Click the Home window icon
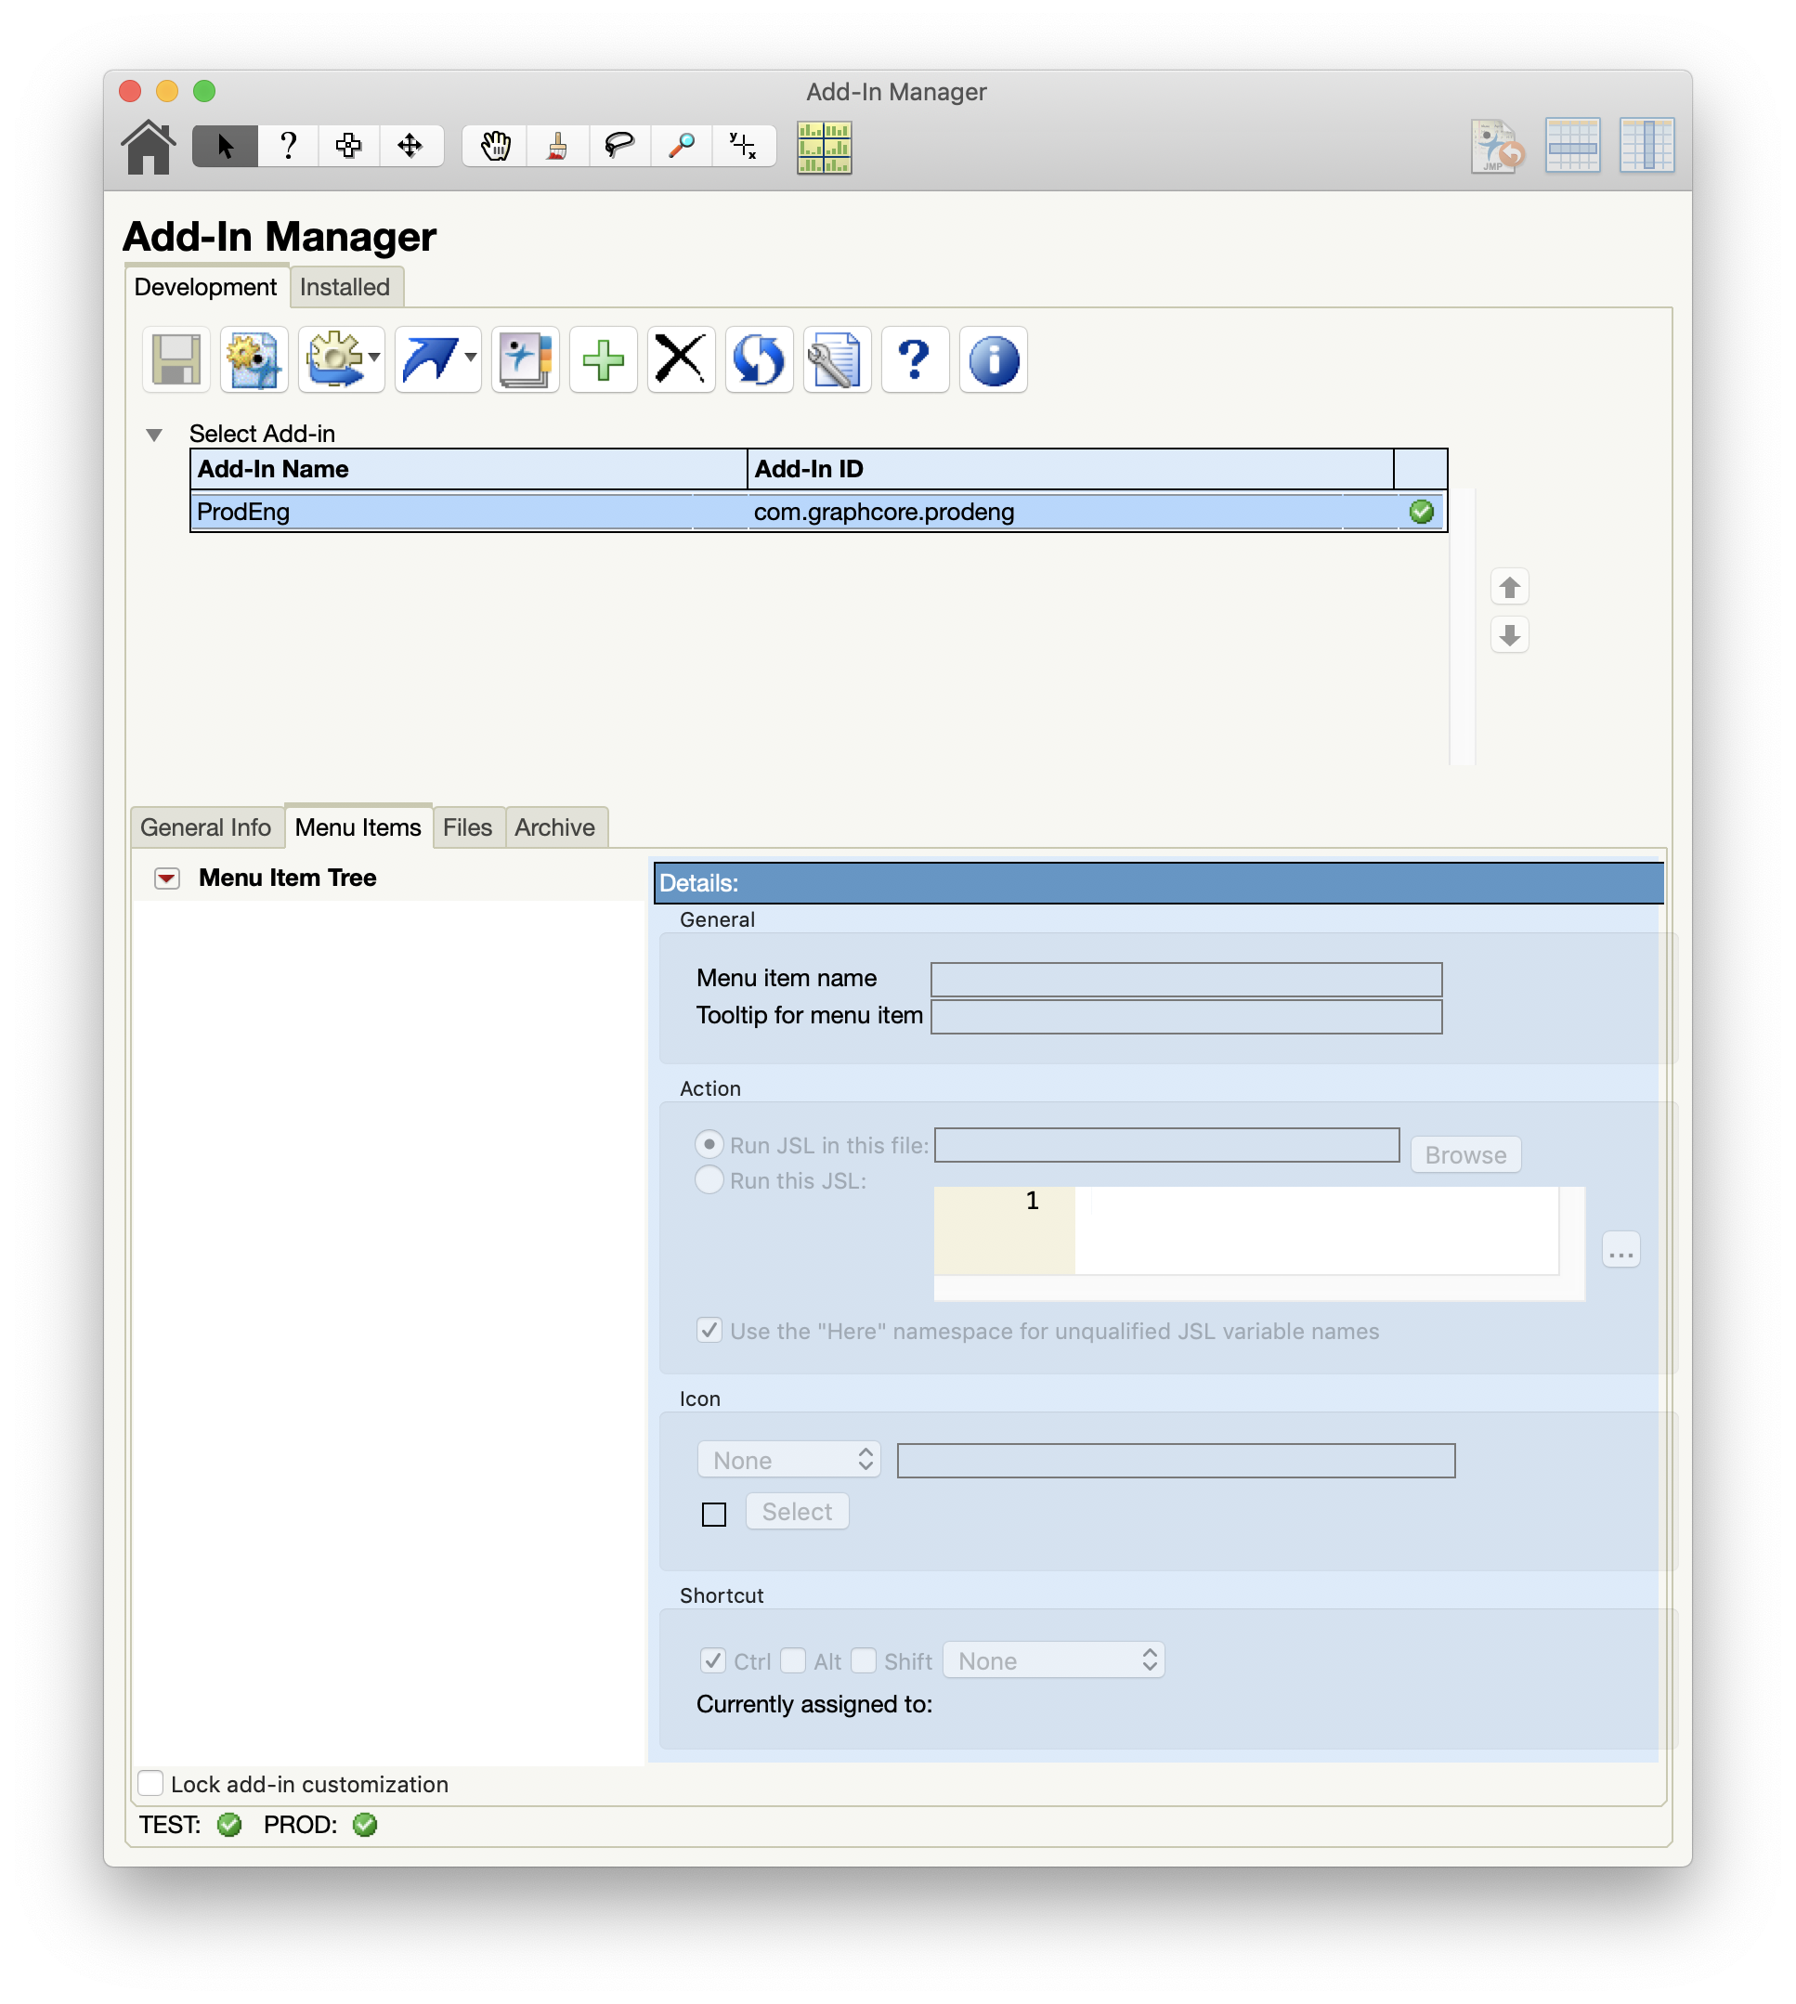Viewport: 1796px width, 2004px height. (149, 145)
